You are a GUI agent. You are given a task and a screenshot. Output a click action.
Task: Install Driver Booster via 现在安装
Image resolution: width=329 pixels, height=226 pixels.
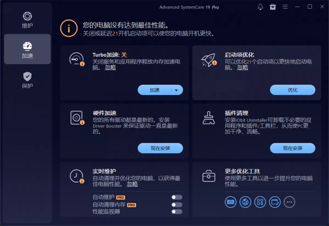[x=160, y=148]
